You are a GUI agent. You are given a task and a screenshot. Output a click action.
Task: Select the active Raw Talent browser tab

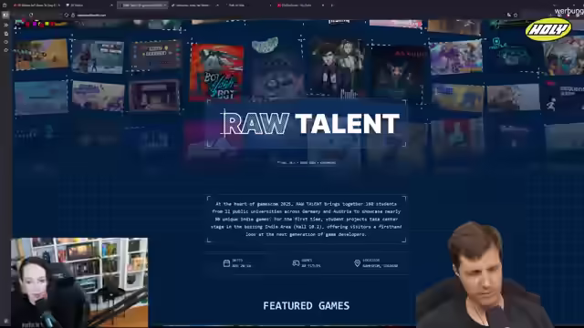tap(142, 5)
